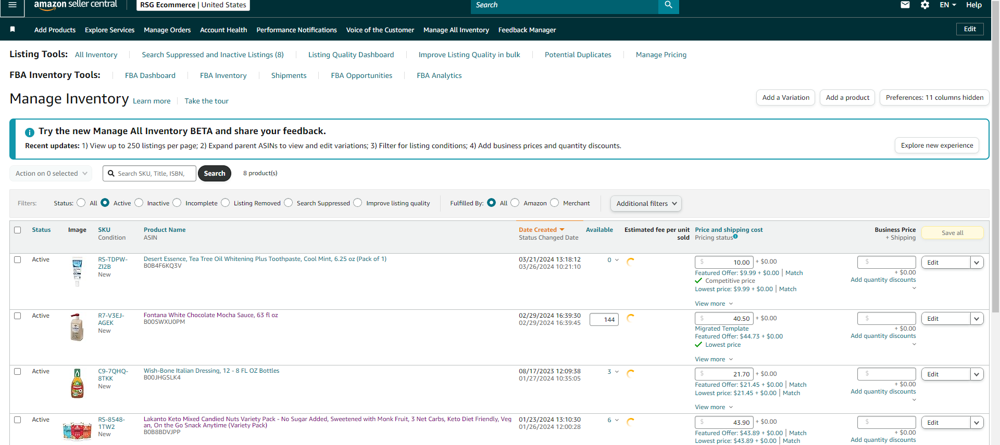
Task: Select Fulfilled By Merchant radio option
Action: coord(555,203)
